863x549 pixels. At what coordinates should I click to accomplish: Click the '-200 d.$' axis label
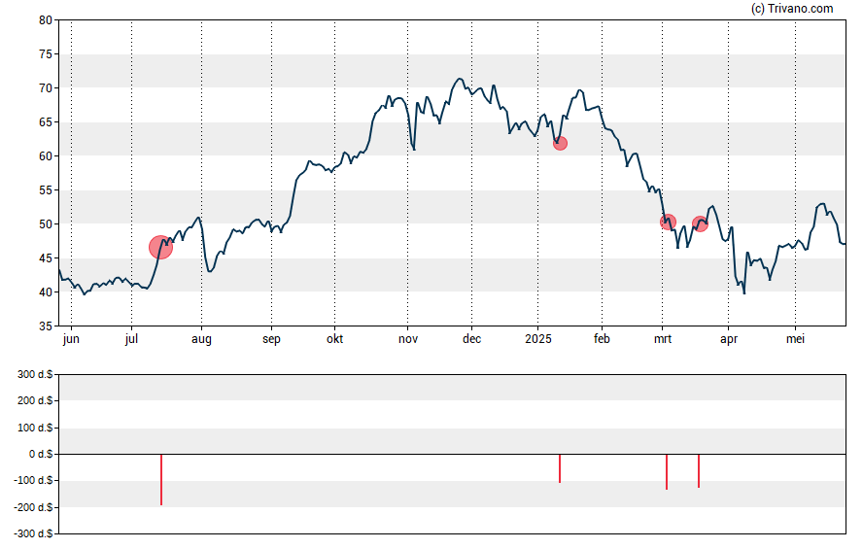34,507
